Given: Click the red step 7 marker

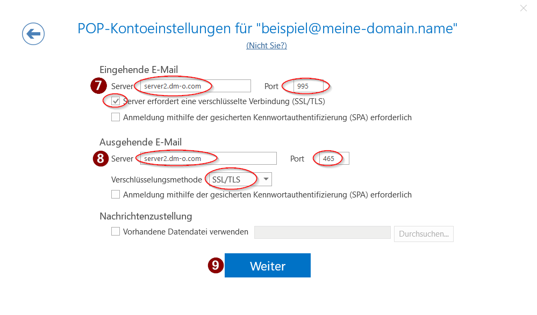Looking at the screenshot, I should [x=98, y=86].
